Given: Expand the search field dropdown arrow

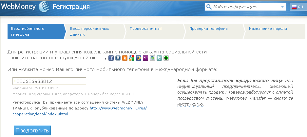Looking at the screenshot, I should click(282, 7).
